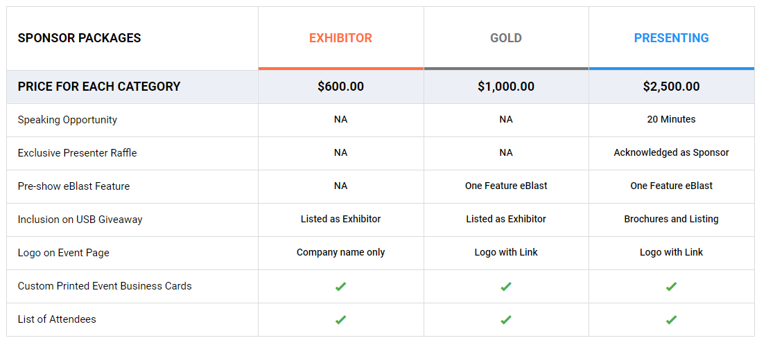Viewport: 766px width, 347px height.
Task: Click the Speaking Opportunity row label
Action: (x=67, y=120)
